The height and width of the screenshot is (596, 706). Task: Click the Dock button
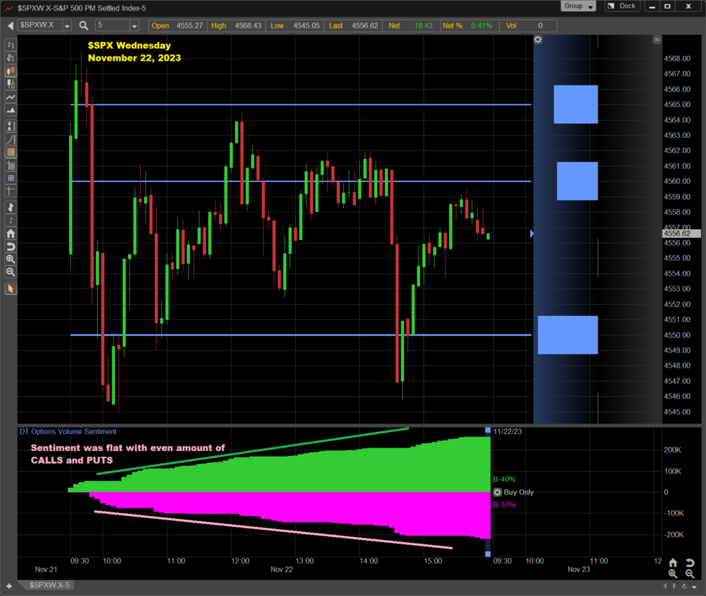[x=622, y=6]
